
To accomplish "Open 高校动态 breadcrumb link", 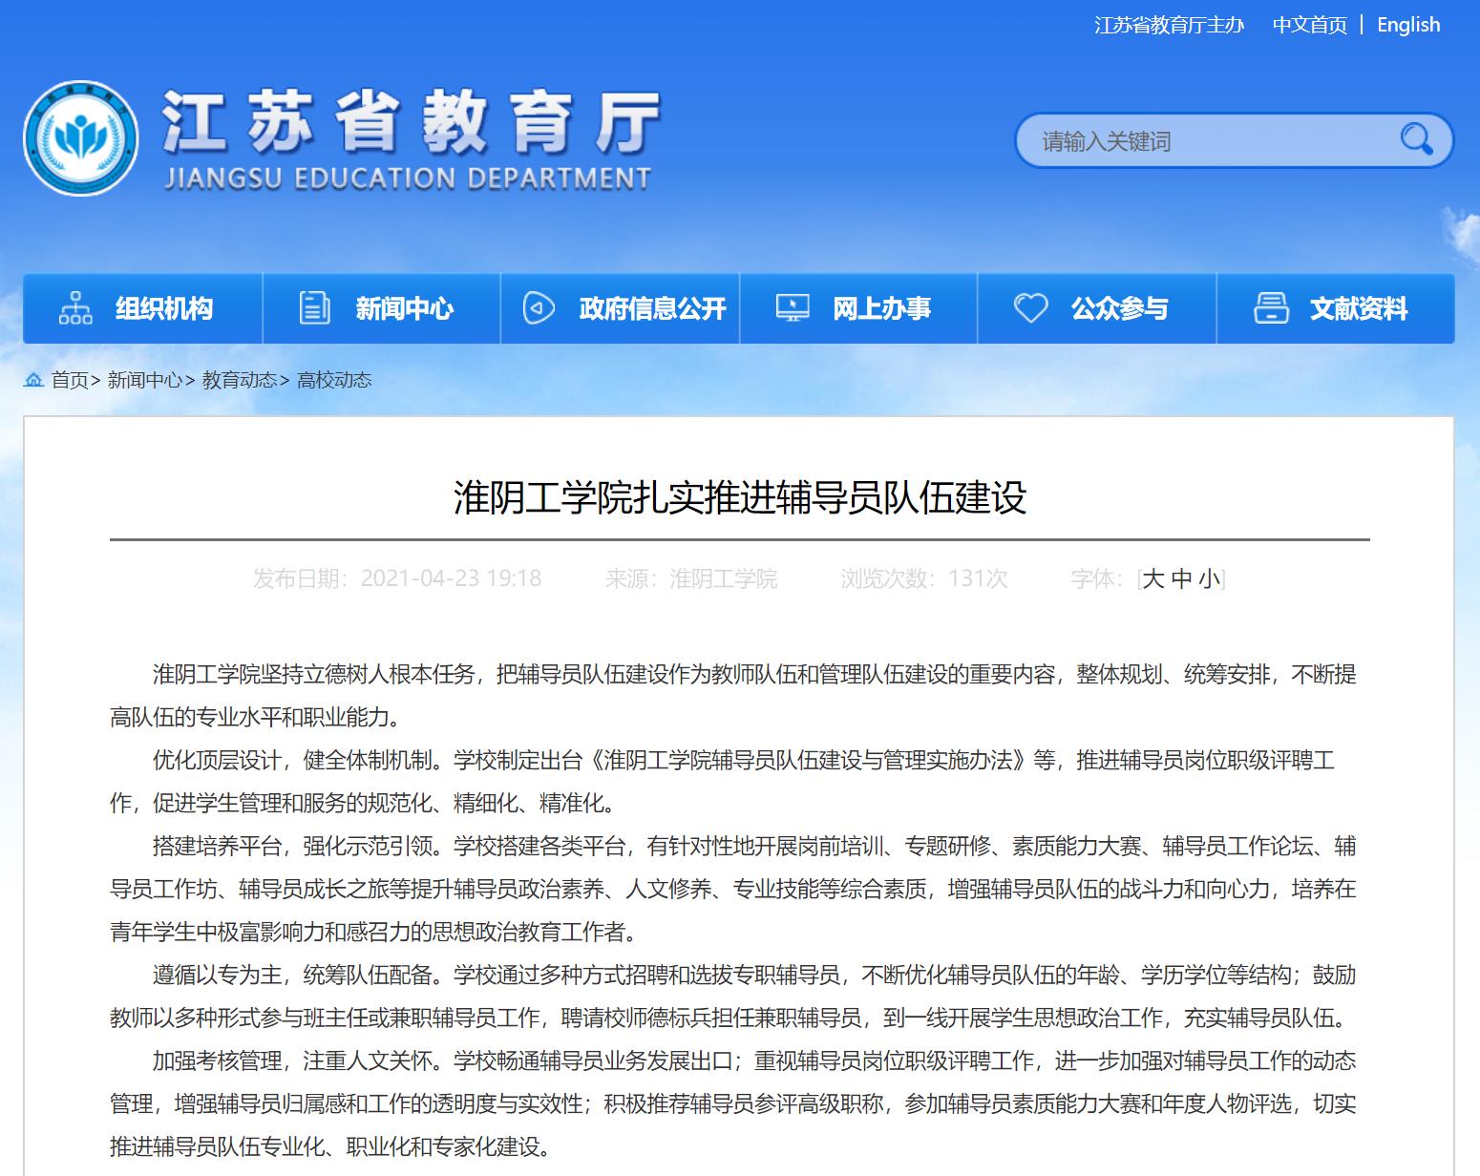I will click(x=334, y=380).
